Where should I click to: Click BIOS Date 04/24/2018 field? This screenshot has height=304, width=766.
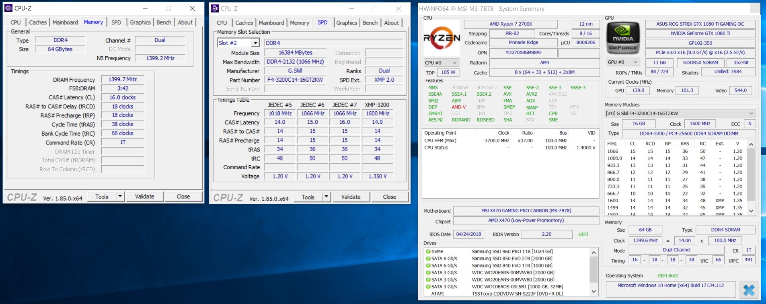tap(468, 234)
